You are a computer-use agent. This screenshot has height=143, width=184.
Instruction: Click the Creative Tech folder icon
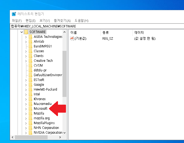click(x=30, y=61)
